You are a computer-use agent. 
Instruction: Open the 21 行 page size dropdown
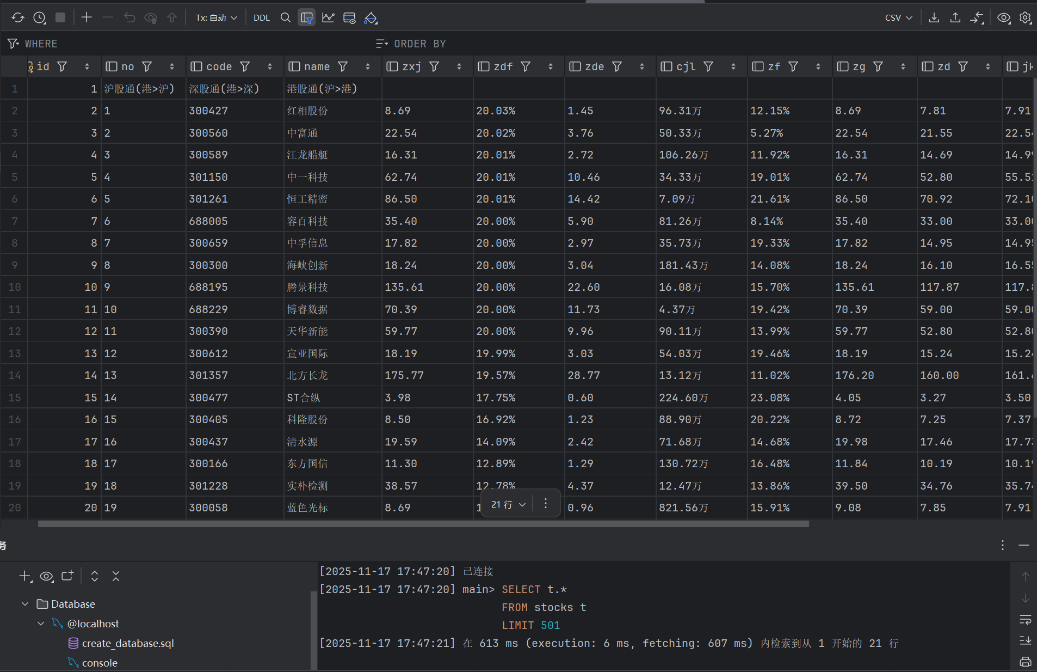508,504
